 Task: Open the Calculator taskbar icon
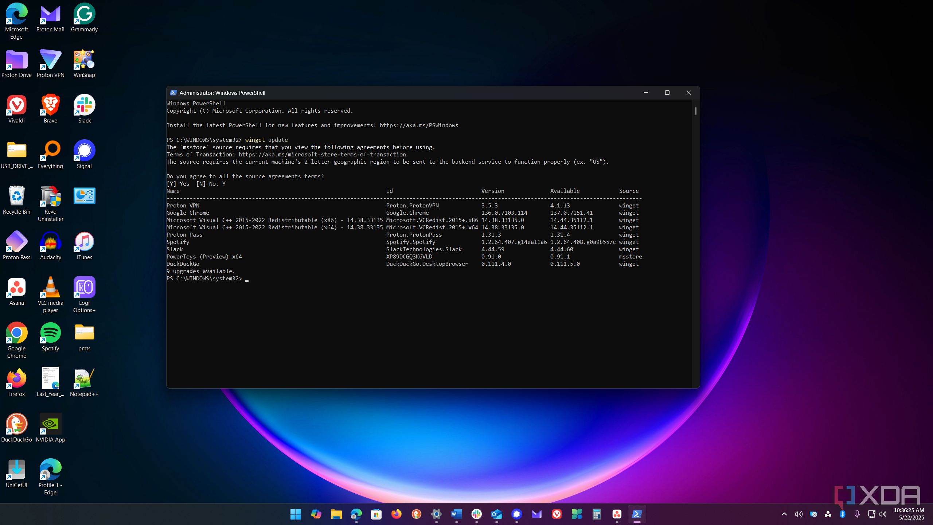597,514
